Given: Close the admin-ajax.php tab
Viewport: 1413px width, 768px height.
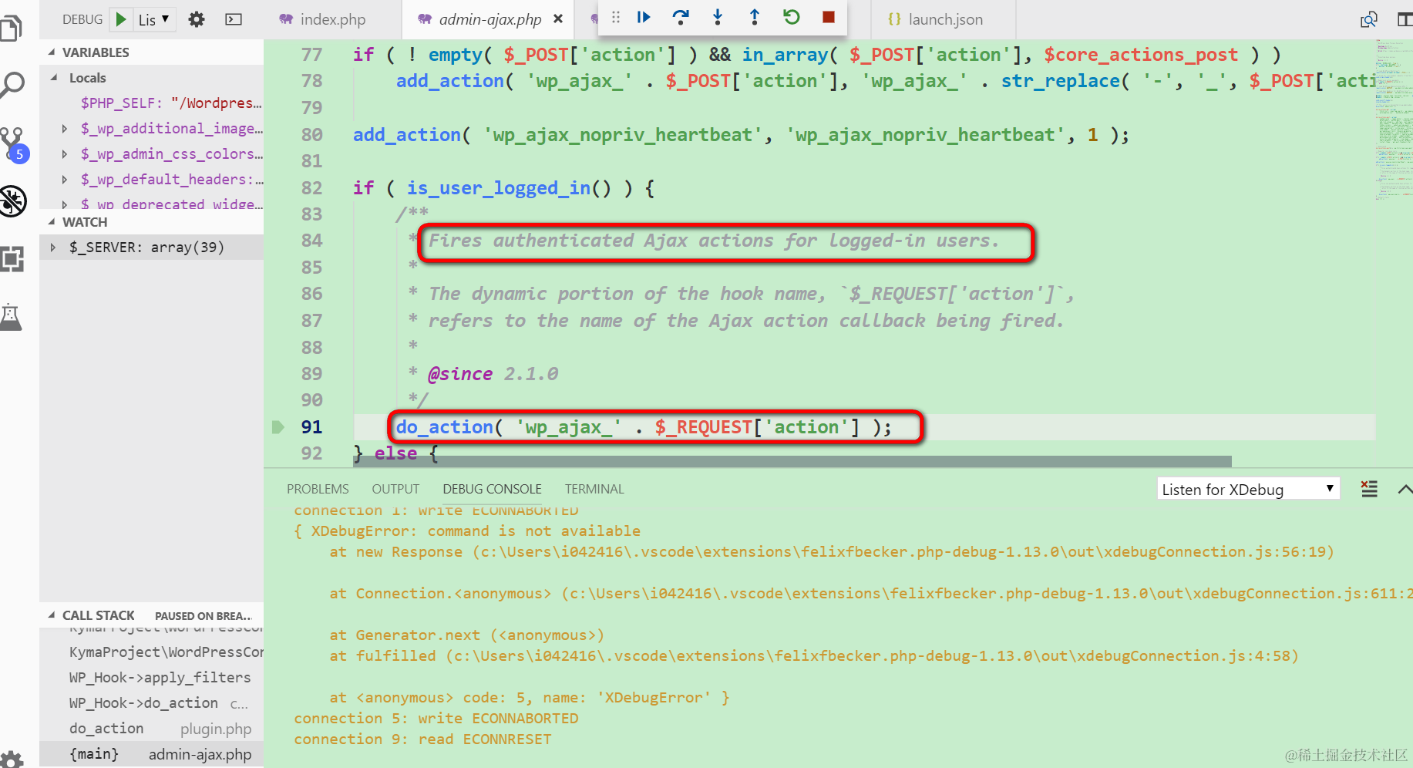Looking at the screenshot, I should pos(558,19).
